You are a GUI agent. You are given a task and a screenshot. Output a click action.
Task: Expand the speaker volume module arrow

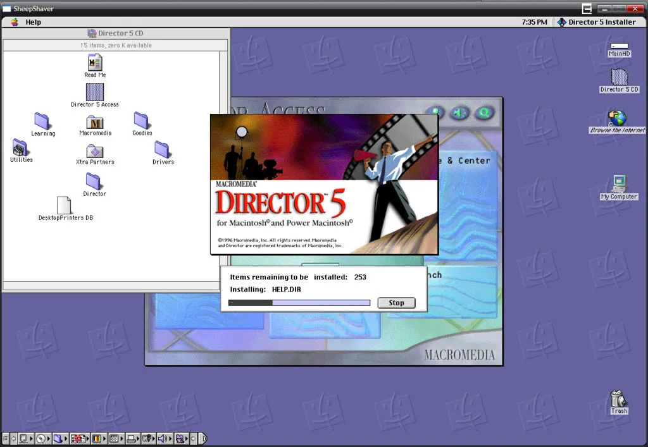point(170,438)
